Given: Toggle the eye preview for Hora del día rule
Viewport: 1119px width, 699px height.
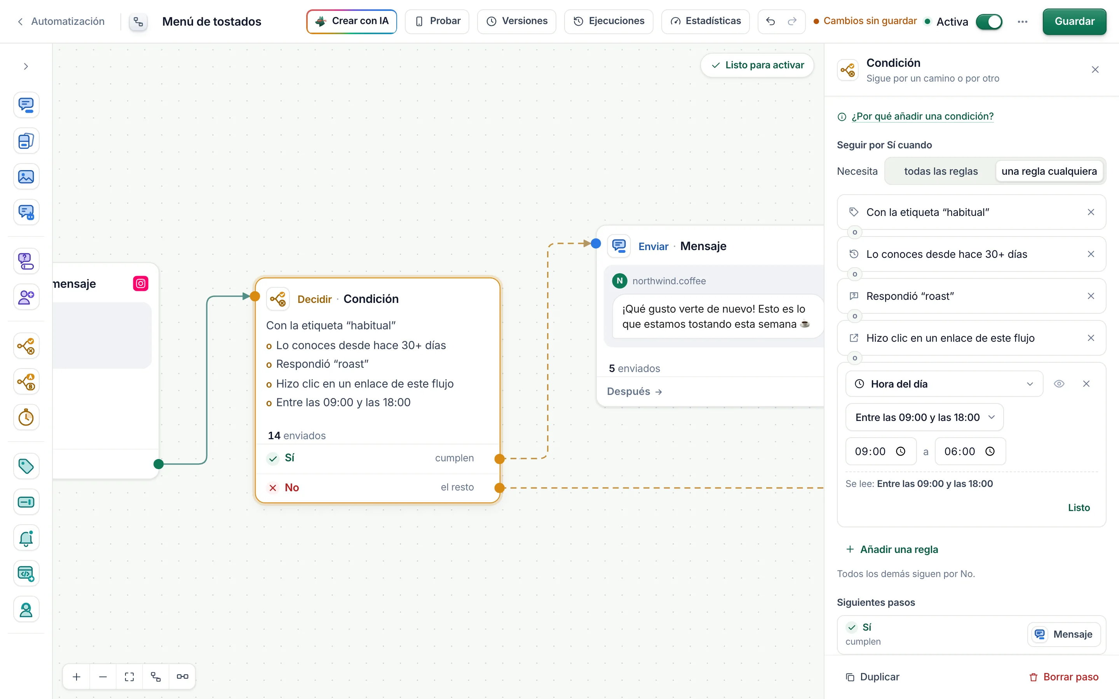Looking at the screenshot, I should [x=1059, y=384].
